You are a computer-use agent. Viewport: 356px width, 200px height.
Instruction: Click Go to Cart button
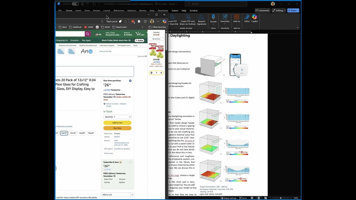click(x=156, y=39)
